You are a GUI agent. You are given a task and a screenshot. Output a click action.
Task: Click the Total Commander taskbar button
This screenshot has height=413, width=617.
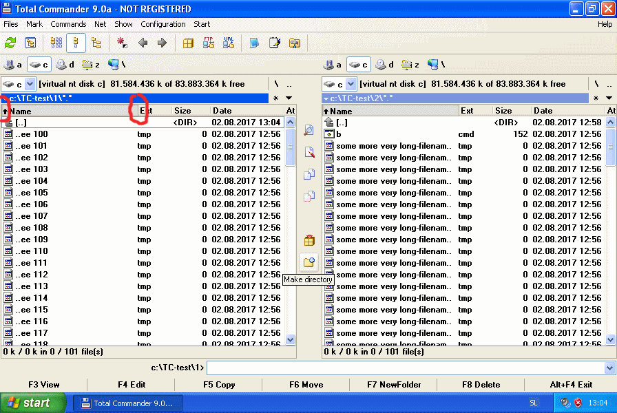[x=128, y=403]
